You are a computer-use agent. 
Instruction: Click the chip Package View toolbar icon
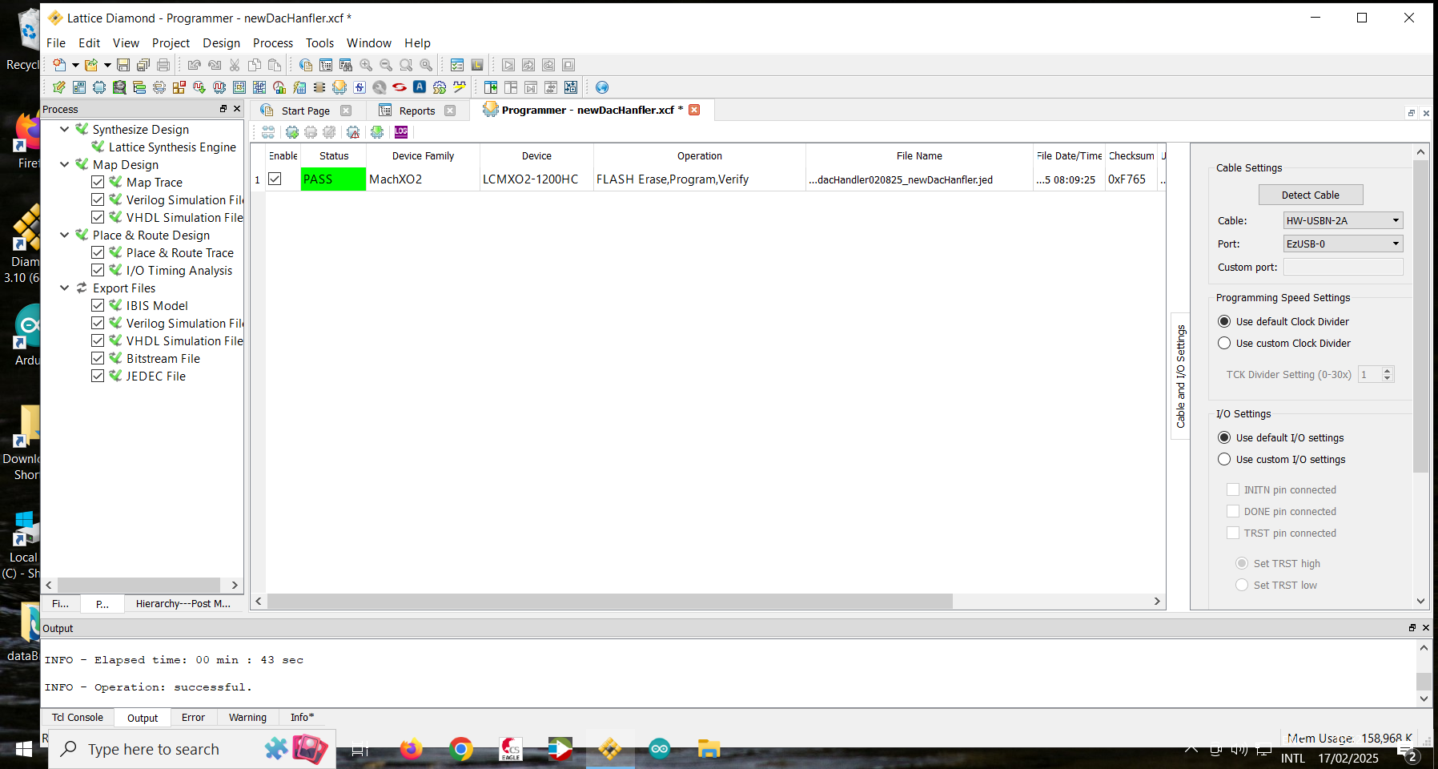pos(99,87)
